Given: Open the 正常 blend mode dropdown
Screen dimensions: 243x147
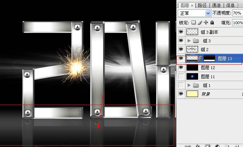Looking at the screenshot, I should pos(195,13).
